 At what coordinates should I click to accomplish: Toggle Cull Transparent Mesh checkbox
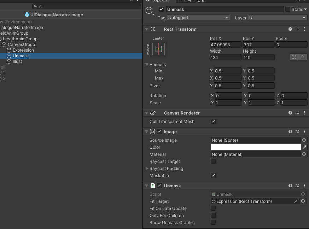pos(213,121)
